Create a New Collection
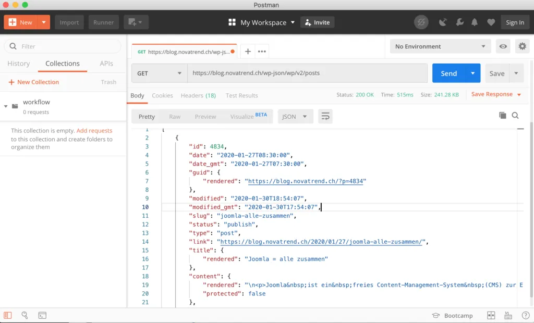The image size is (534, 323). tap(34, 82)
